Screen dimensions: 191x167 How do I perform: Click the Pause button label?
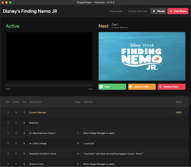pyautogui.click(x=161, y=11)
